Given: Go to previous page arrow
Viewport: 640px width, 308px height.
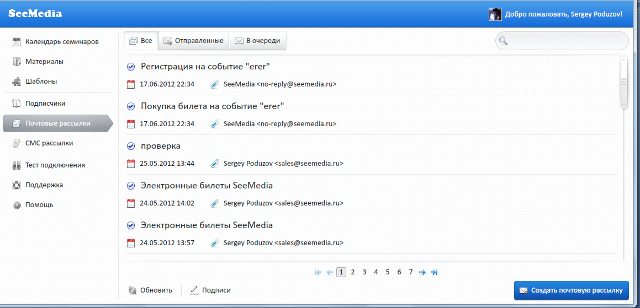Looking at the screenshot, I should (330, 272).
